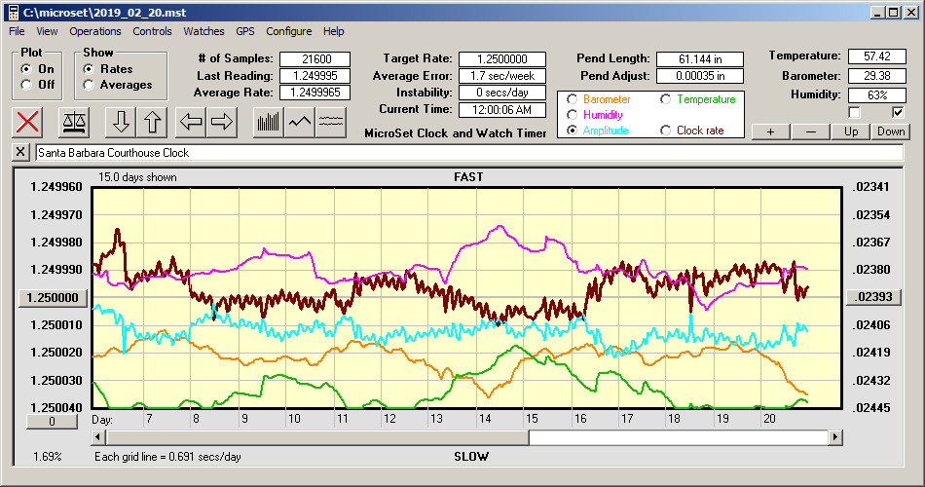Click the '15.0 days shown' label
The image size is (925, 487).
tap(137, 177)
